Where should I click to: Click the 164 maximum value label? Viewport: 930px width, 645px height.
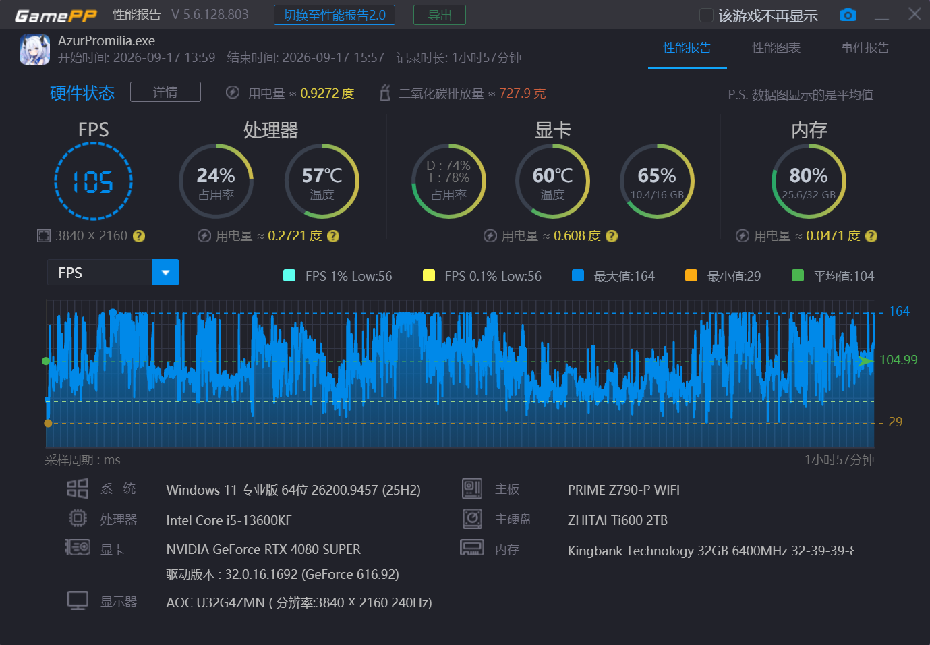click(x=899, y=311)
